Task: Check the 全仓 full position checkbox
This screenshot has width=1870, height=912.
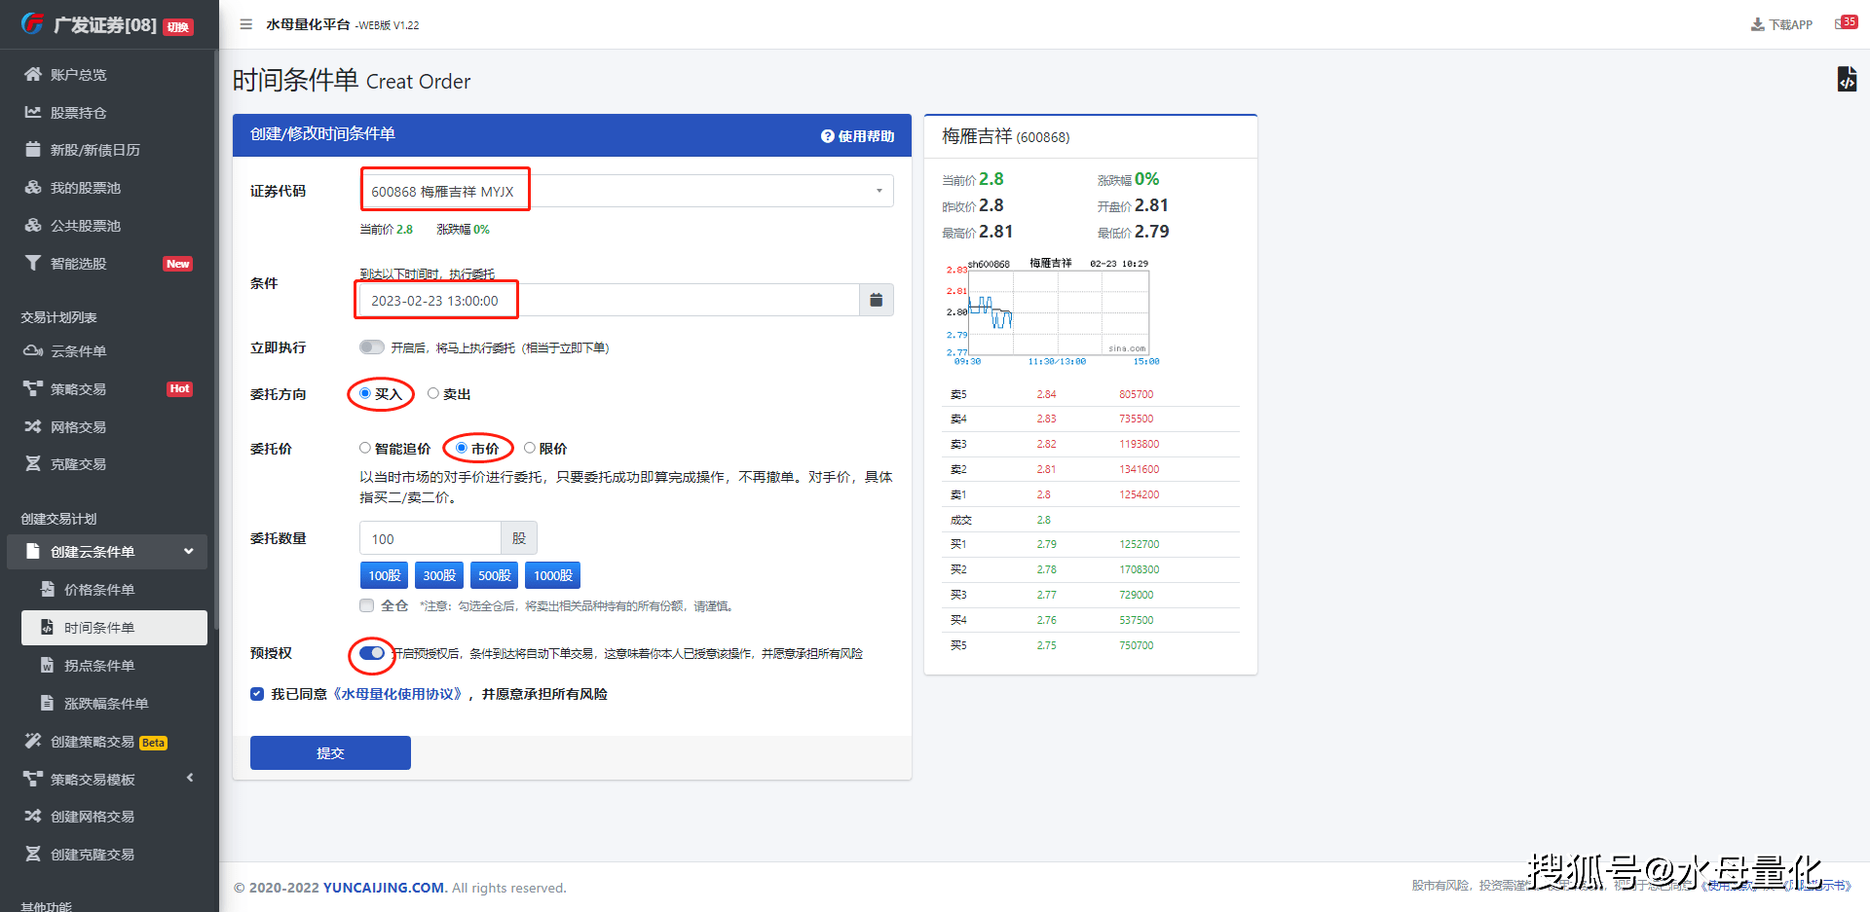Action: [366, 604]
